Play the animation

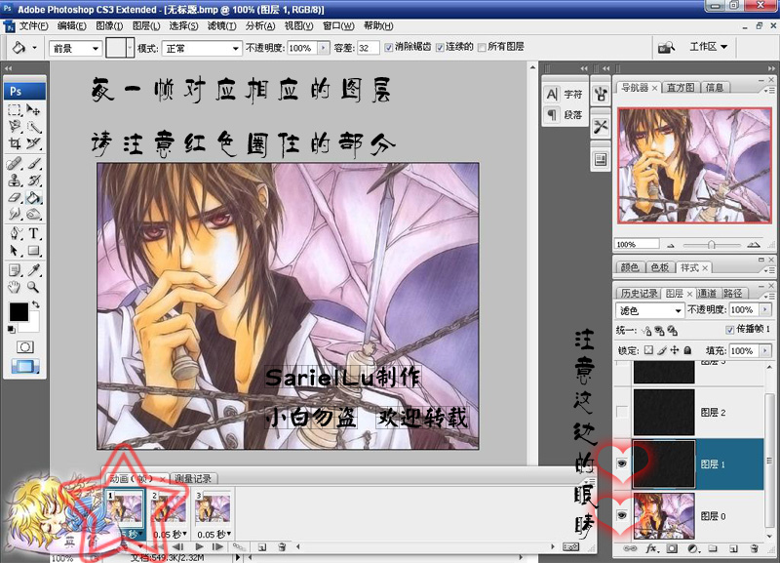[199, 547]
